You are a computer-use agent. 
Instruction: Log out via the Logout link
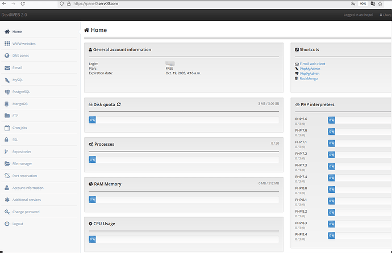point(18,224)
